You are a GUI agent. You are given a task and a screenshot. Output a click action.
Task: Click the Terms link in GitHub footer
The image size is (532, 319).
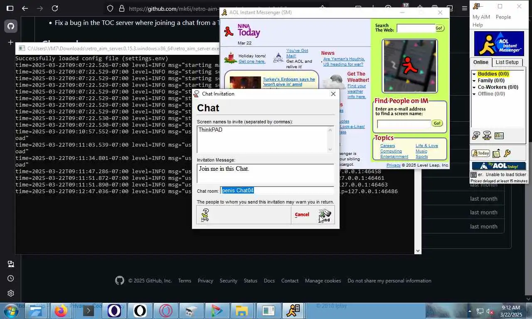(185, 281)
